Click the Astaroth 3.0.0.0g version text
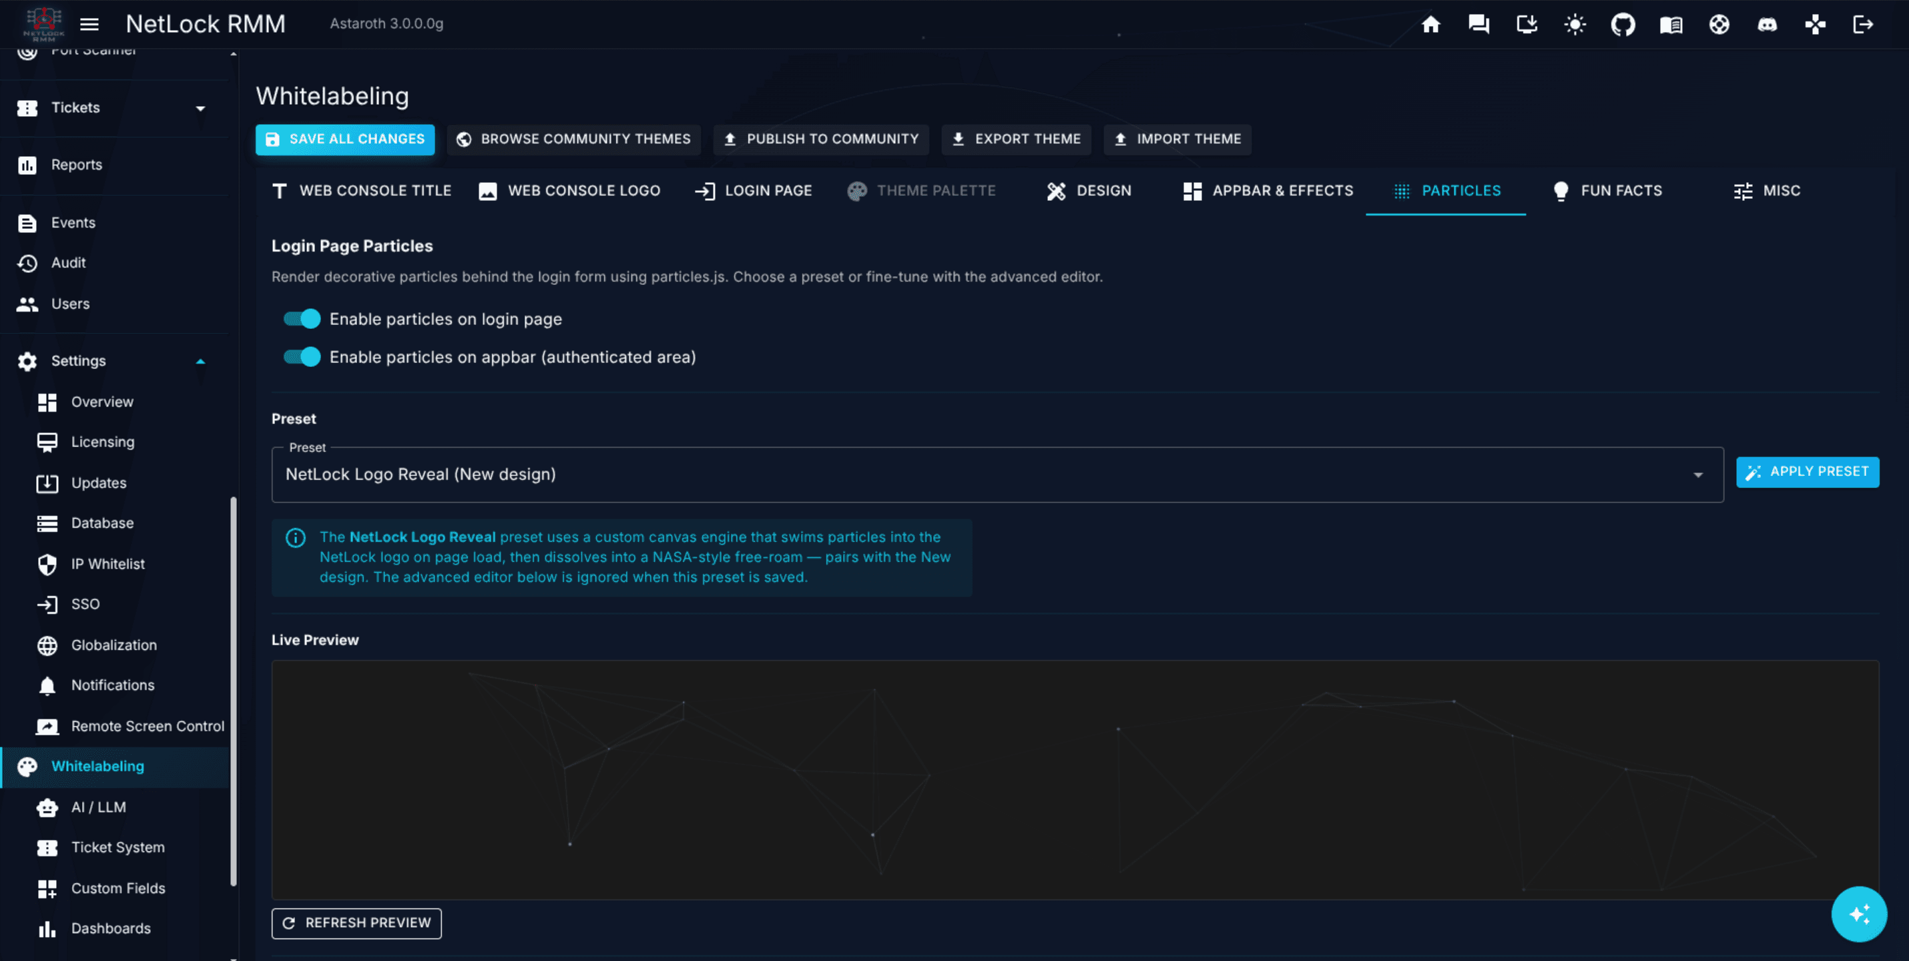Screen dimensions: 1909x961 387,24
